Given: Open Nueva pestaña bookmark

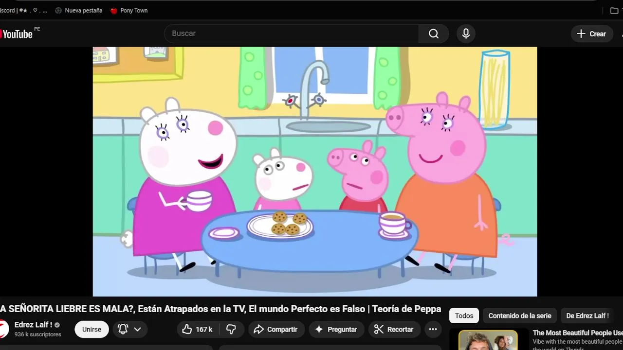Looking at the screenshot, I should (x=79, y=10).
